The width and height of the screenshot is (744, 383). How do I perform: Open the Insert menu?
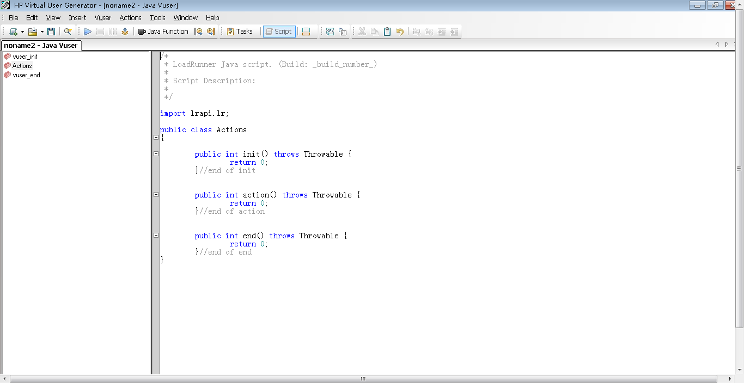pos(77,18)
